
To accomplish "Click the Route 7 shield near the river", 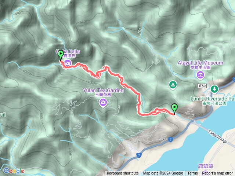I will click(x=170, y=140).
